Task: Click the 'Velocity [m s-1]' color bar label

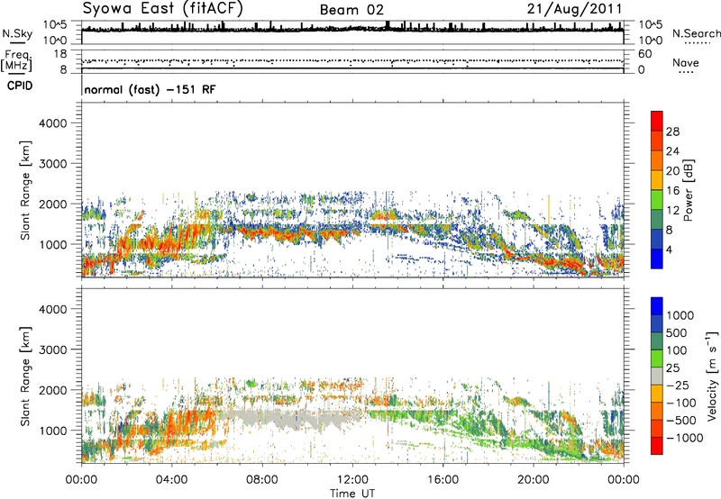Action: pyautogui.click(x=712, y=376)
